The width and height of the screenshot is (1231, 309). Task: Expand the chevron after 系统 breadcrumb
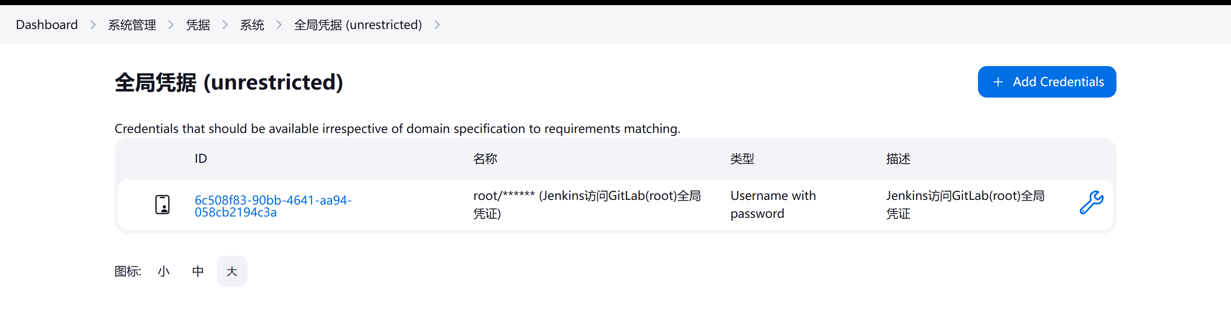point(279,25)
